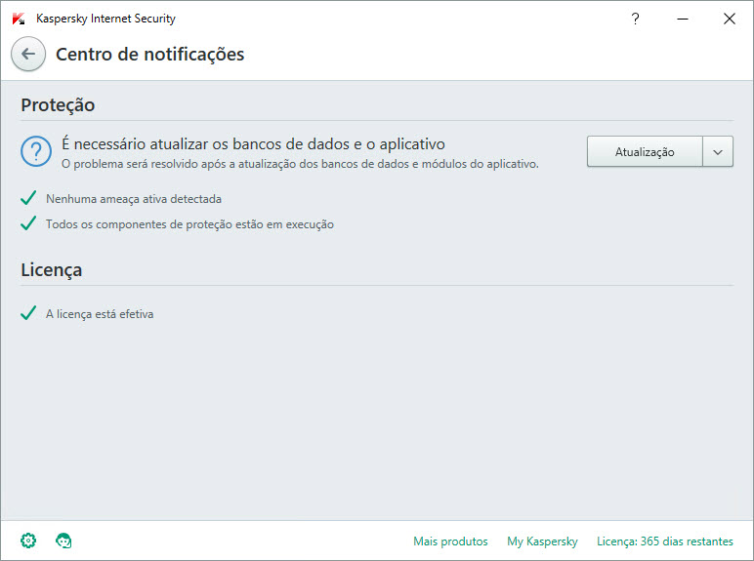The width and height of the screenshot is (754, 561).
Task: Expand the Atualização dropdown arrow
Action: click(x=718, y=151)
